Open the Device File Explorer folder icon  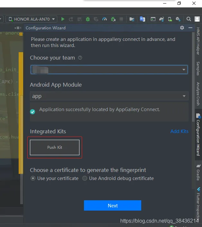coord(132,19)
